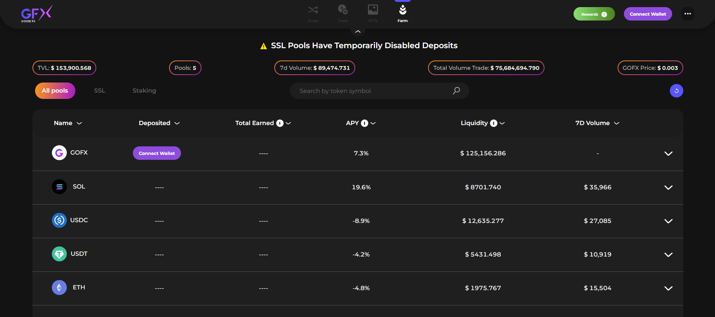
Task: Click the USDC token icon
Action: 59,220
